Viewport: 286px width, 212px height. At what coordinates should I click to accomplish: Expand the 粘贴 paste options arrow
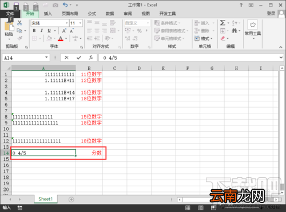[x=9, y=39]
